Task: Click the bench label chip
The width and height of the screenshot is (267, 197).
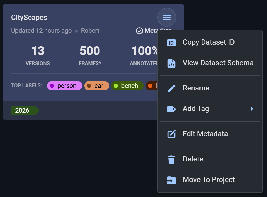Action: point(127,86)
